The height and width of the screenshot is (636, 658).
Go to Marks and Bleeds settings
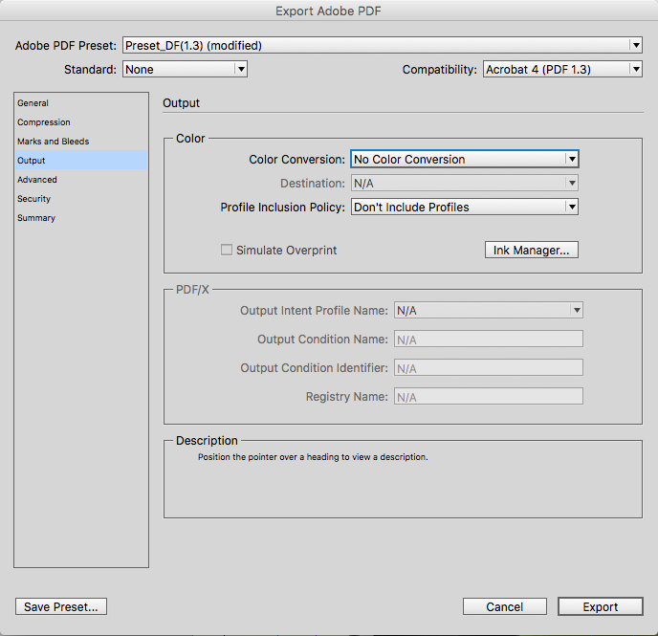[x=81, y=142]
